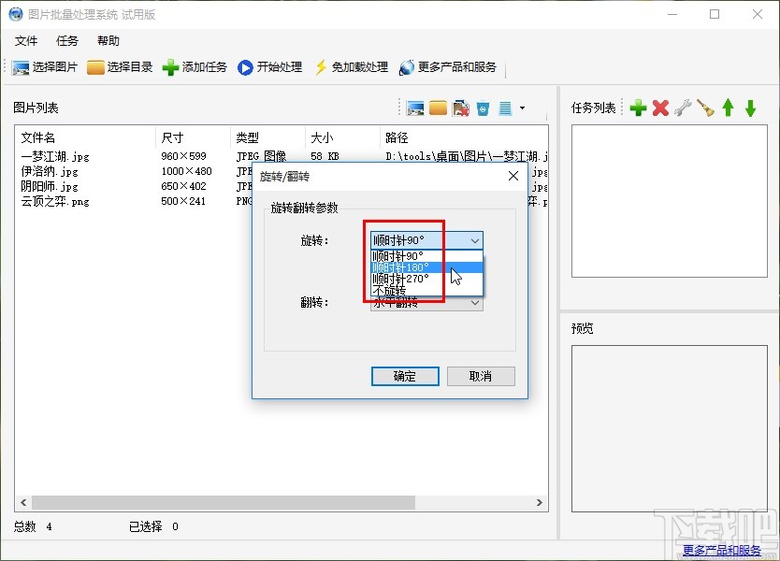Click the 确定 button in the rotation dialog
Image resolution: width=780 pixels, height=561 pixels.
point(404,377)
